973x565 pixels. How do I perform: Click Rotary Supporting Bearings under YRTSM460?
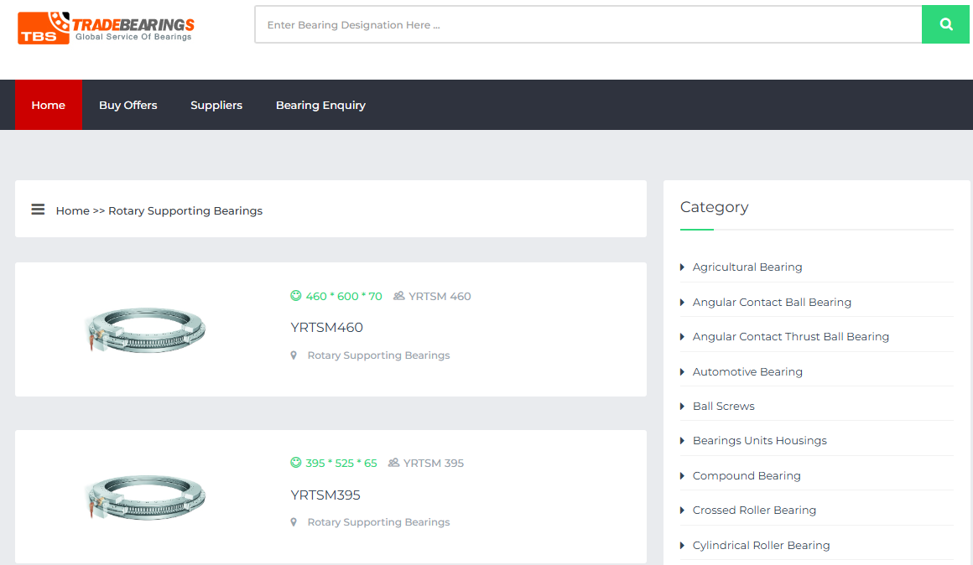(x=378, y=355)
